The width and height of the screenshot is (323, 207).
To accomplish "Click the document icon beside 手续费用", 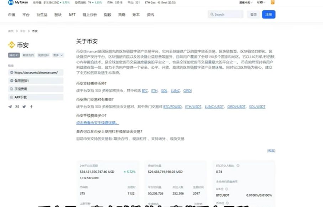I will (x=11, y=89).
